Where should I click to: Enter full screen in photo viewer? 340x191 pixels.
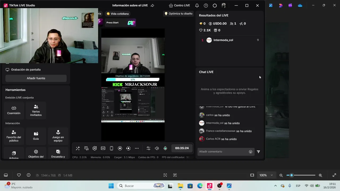click(334, 175)
